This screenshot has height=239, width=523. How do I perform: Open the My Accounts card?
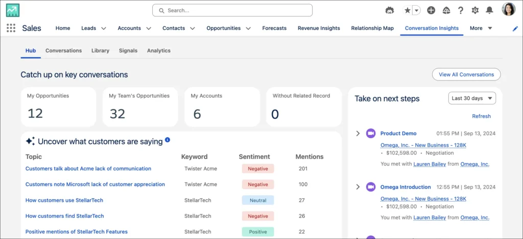point(222,107)
